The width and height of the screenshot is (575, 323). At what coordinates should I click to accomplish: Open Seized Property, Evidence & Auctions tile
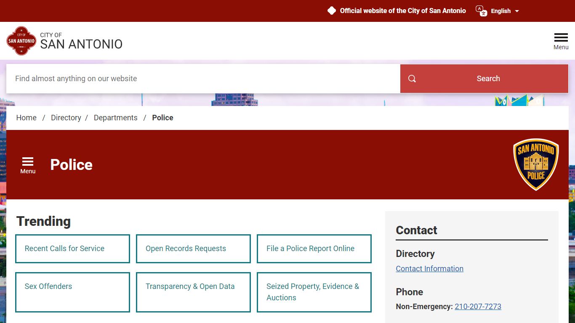click(x=314, y=292)
